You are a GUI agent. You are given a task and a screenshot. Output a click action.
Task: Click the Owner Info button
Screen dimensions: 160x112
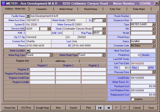coord(10,108)
